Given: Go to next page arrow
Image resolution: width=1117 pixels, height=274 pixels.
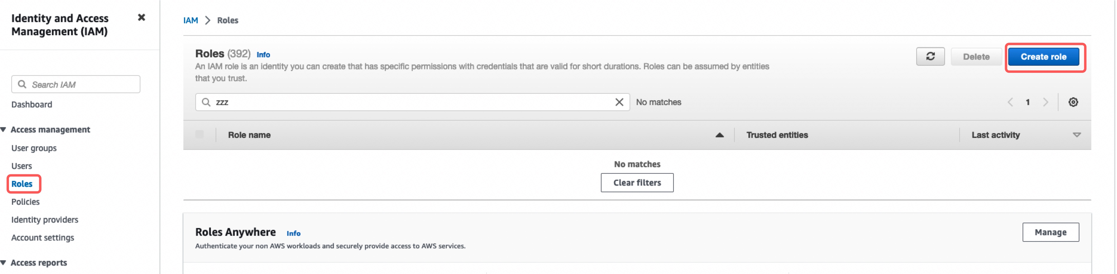Looking at the screenshot, I should pyautogui.click(x=1045, y=102).
